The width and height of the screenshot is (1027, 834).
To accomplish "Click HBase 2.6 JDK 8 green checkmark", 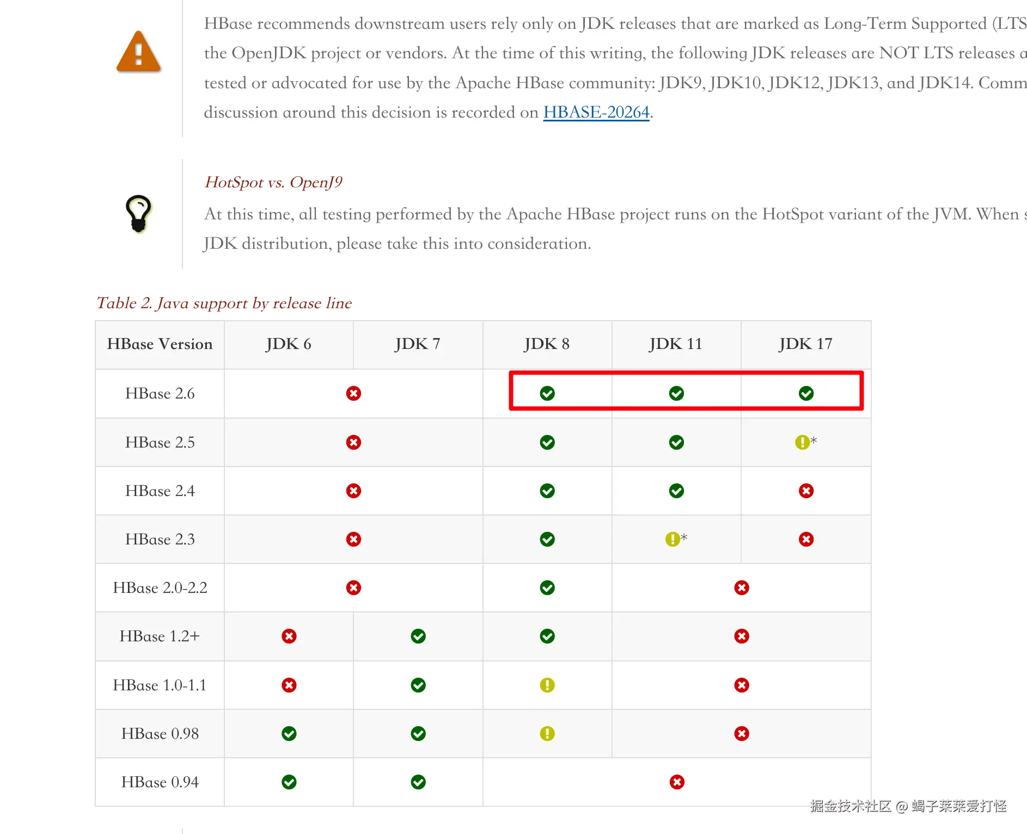I will pos(547,393).
